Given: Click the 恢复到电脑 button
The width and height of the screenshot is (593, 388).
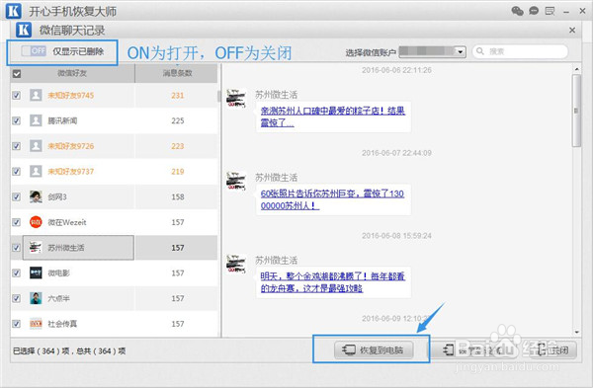Looking at the screenshot, I should [x=374, y=350].
